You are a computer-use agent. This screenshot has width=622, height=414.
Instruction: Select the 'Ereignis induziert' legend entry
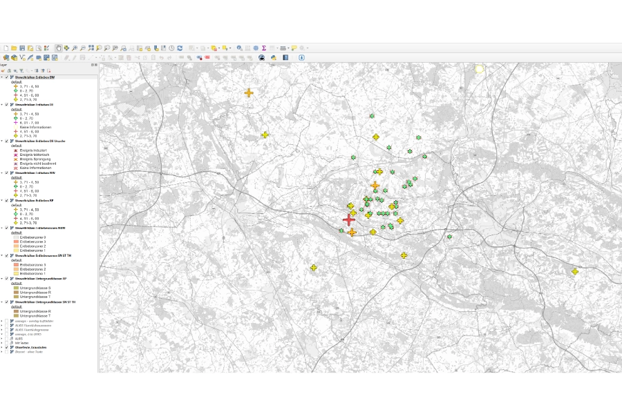point(33,150)
